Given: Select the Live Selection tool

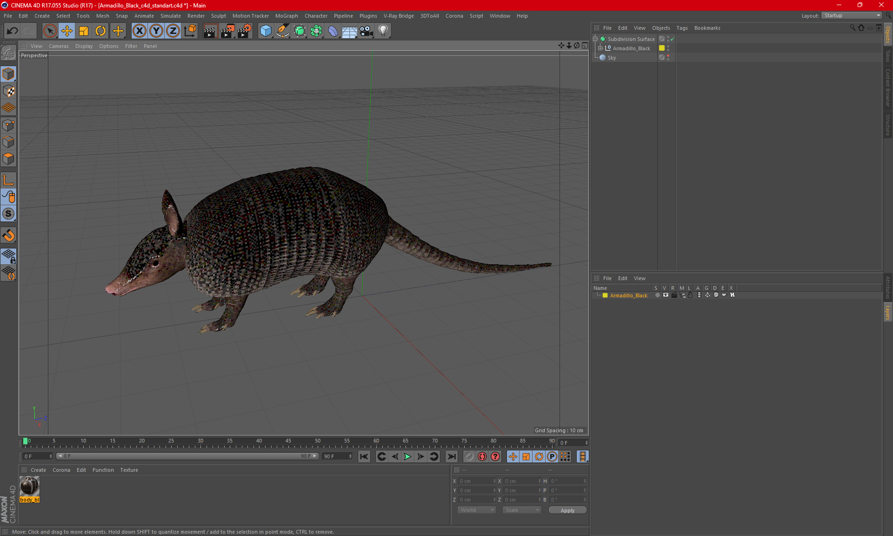Looking at the screenshot, I should click(x=50, y=31).
